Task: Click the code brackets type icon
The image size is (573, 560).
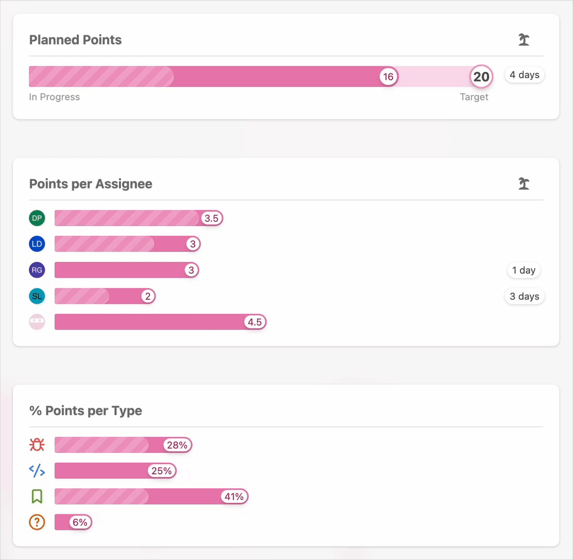Action: 37,471
